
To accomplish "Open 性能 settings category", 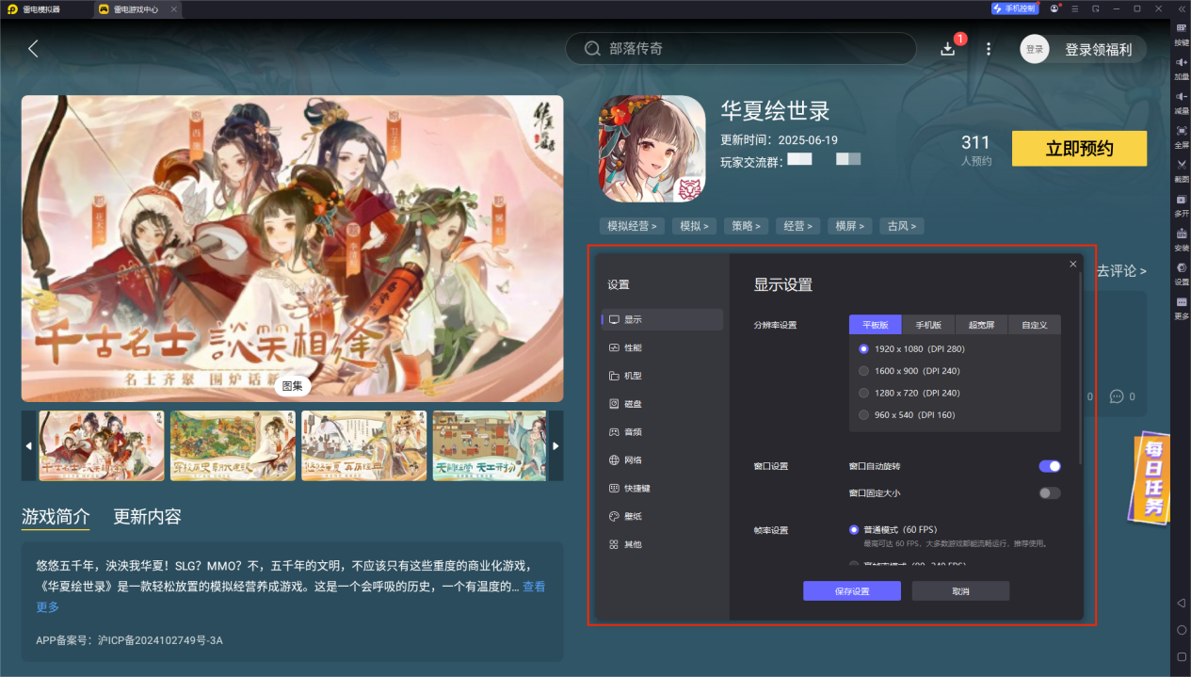I will pos(663,347).
